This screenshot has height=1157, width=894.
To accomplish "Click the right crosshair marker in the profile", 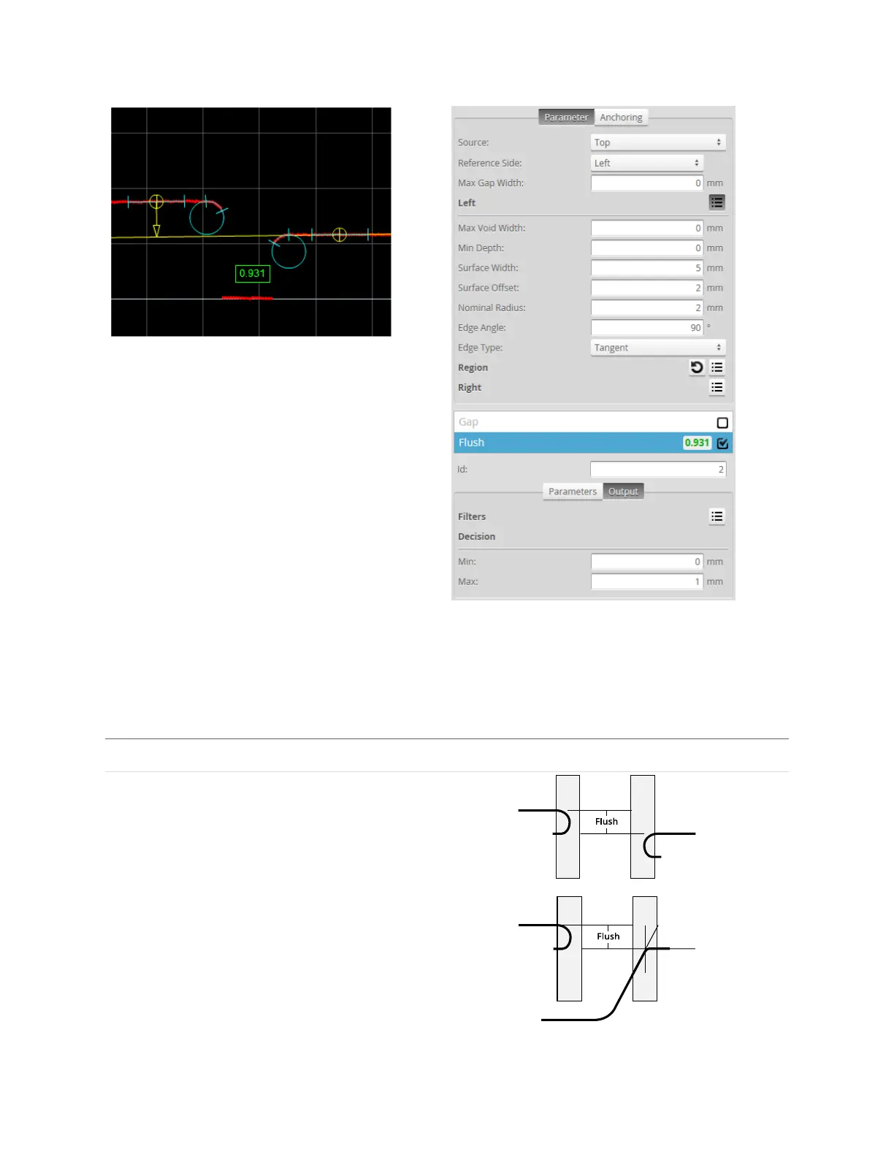I will (340, 234).
